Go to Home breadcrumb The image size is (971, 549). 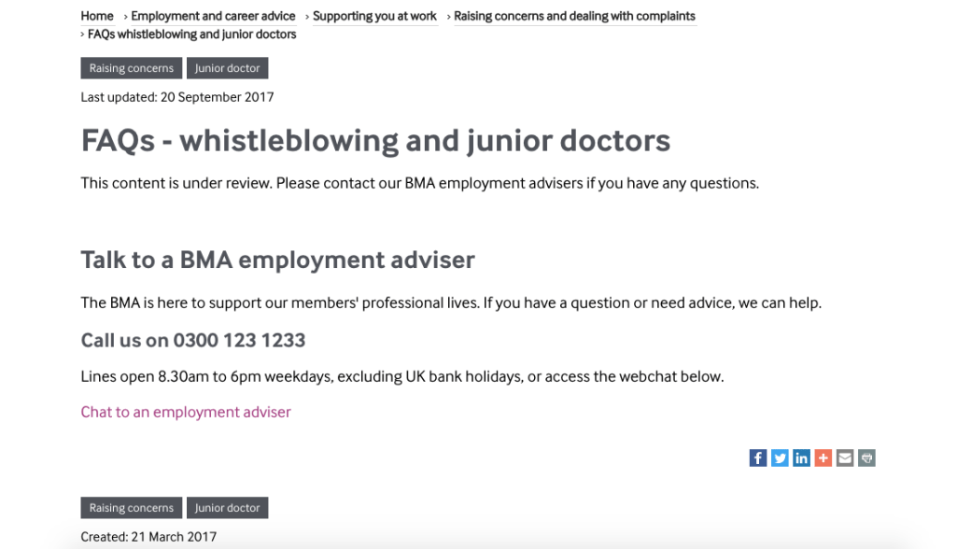[x=97, y=16]
